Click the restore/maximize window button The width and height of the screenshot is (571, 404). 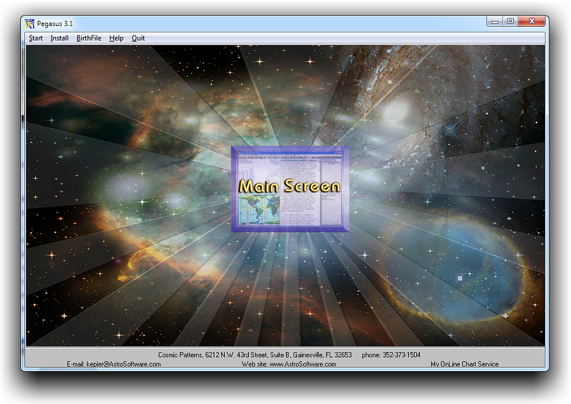pos(510,22)
